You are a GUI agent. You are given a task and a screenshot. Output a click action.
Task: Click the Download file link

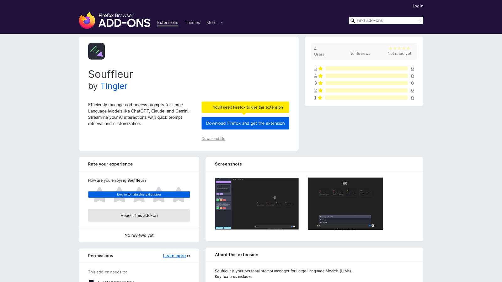coord(213,138)
